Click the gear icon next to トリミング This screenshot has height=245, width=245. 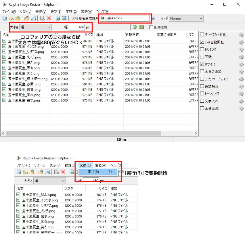click(241, 50)
